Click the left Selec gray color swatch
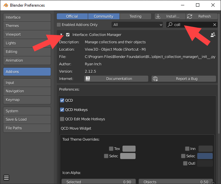The height and width of the screenshot is (184, 221). pyautogui.click(x=128, y=156)
